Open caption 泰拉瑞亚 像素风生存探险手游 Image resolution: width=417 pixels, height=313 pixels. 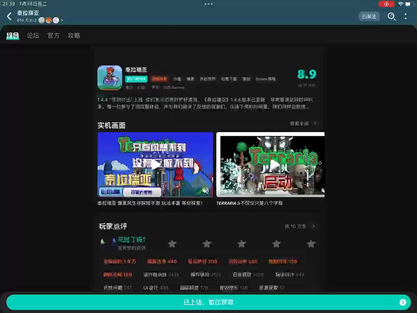150,203
